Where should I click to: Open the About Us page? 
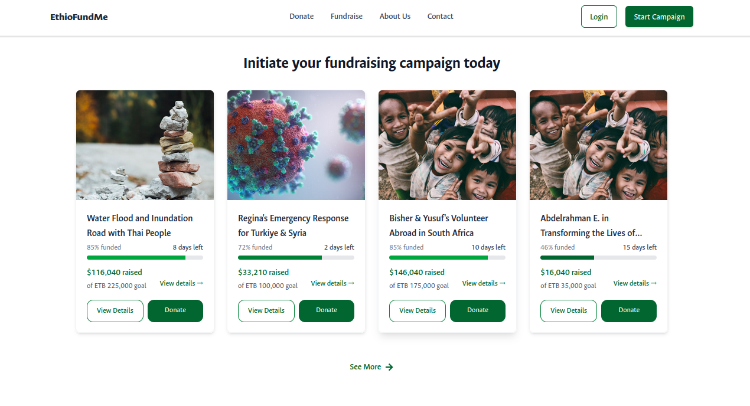[395, 17]
